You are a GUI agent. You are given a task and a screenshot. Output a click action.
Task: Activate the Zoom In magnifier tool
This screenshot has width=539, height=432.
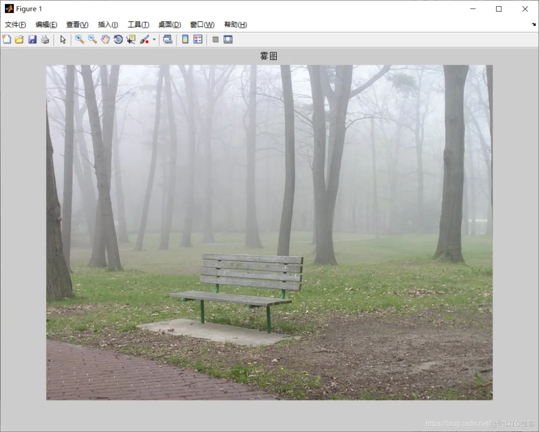[x=80, y=39]
